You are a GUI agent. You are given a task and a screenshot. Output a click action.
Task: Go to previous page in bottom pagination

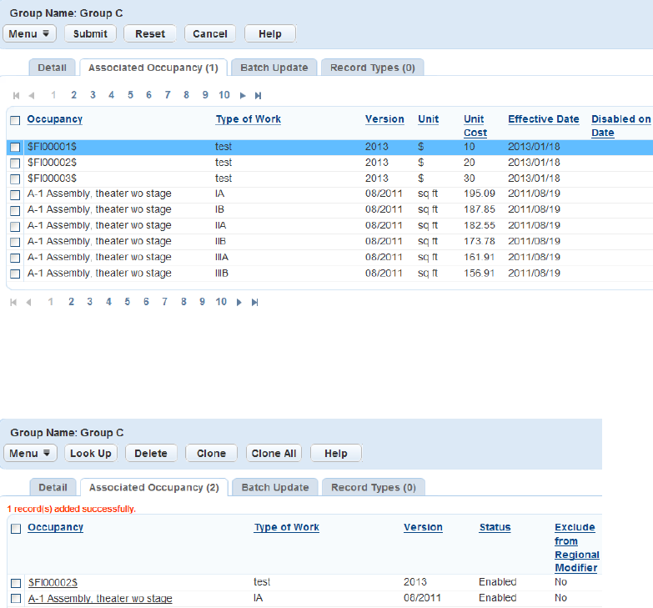click(x=28, y=302)
